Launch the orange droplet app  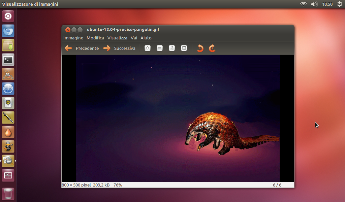[x=8, y=132]
